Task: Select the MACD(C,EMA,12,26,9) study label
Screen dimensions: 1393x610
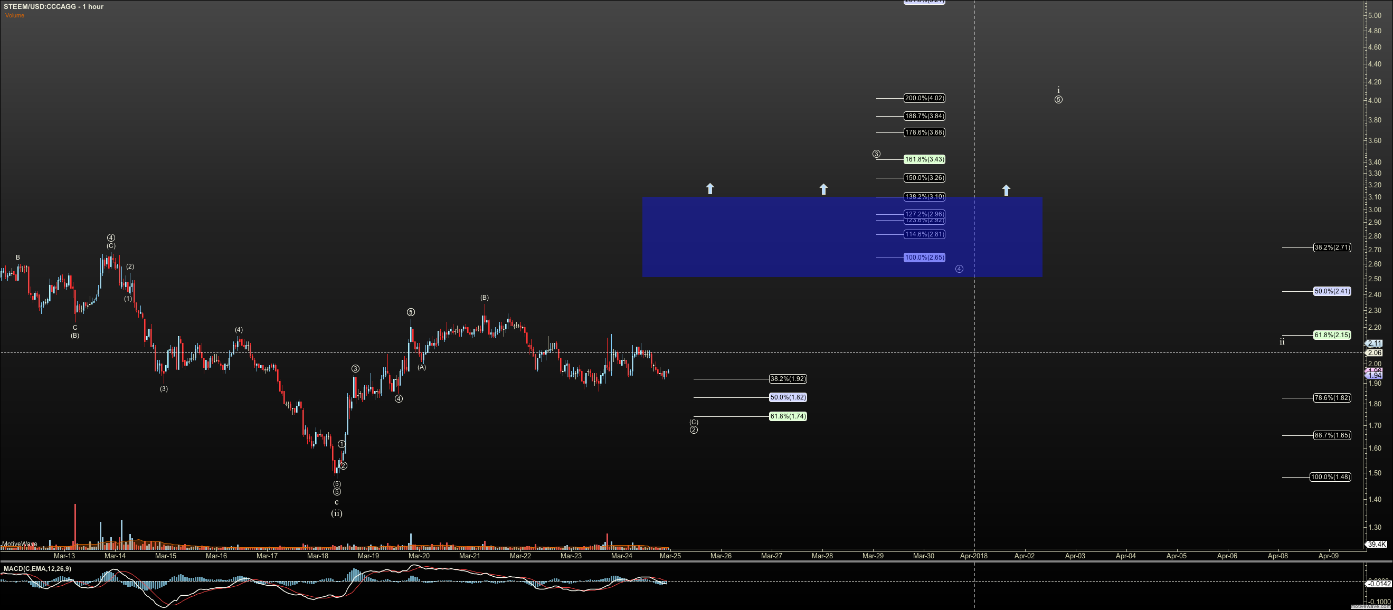Action: point(37,569)
